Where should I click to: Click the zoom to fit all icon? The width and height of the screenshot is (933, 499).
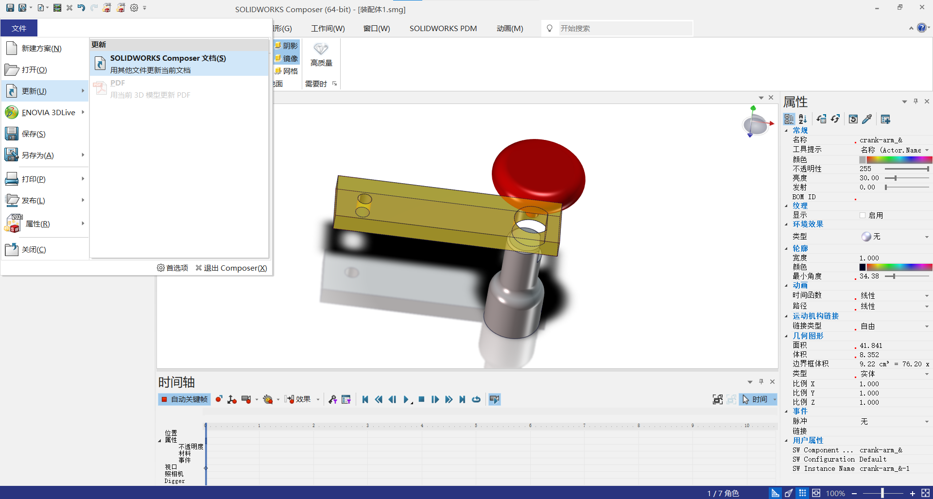[925, 493]
